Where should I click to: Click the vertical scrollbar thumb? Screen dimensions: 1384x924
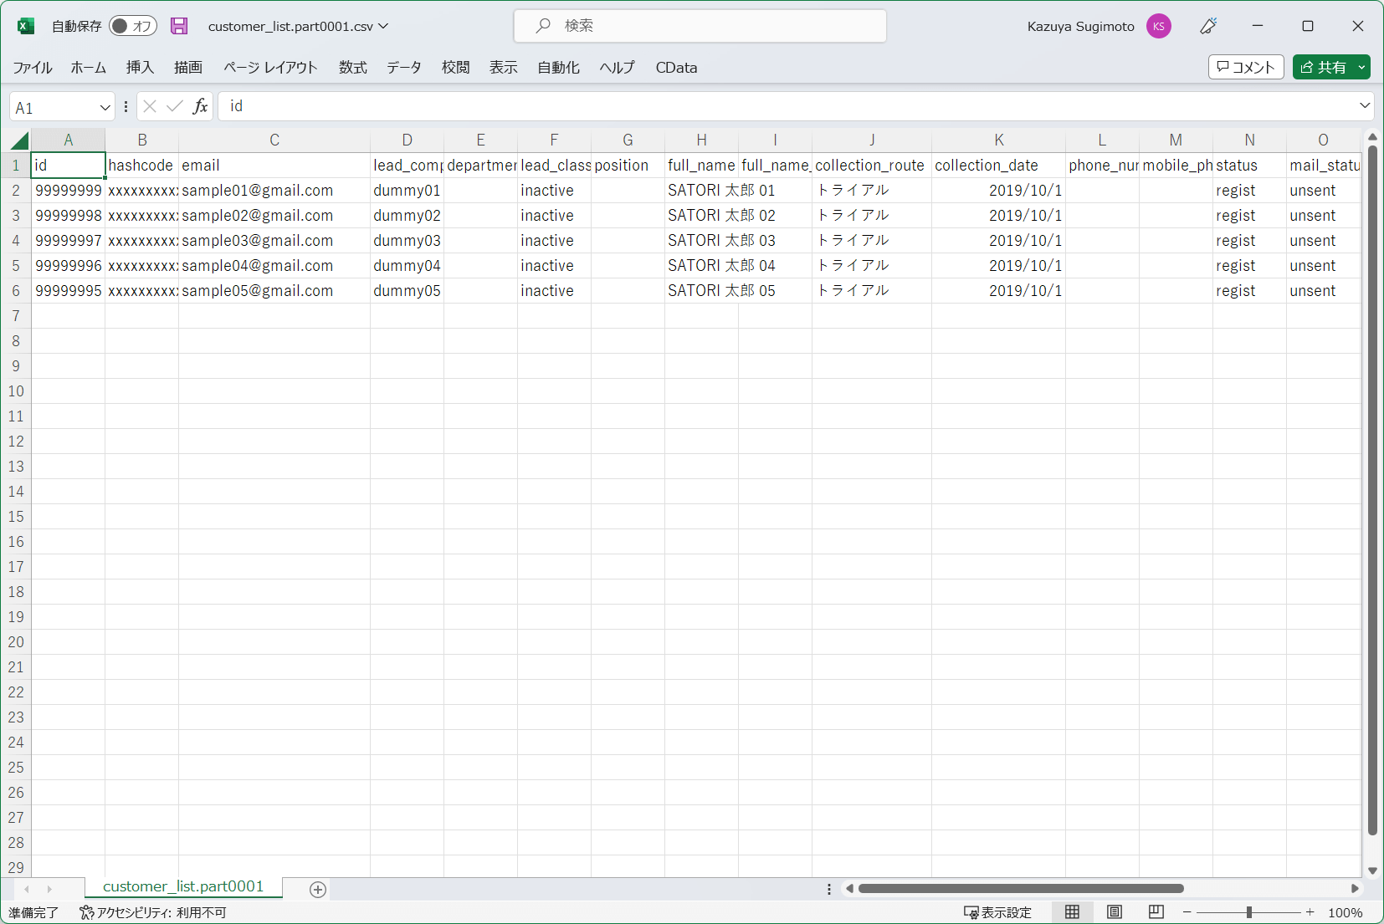click(1372, 490)
